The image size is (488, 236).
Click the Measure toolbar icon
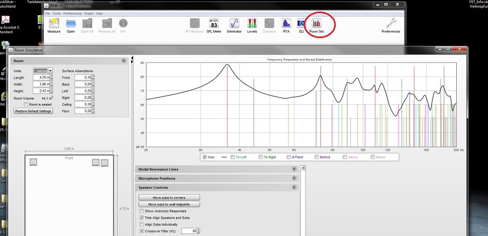(x=54, y=24)
